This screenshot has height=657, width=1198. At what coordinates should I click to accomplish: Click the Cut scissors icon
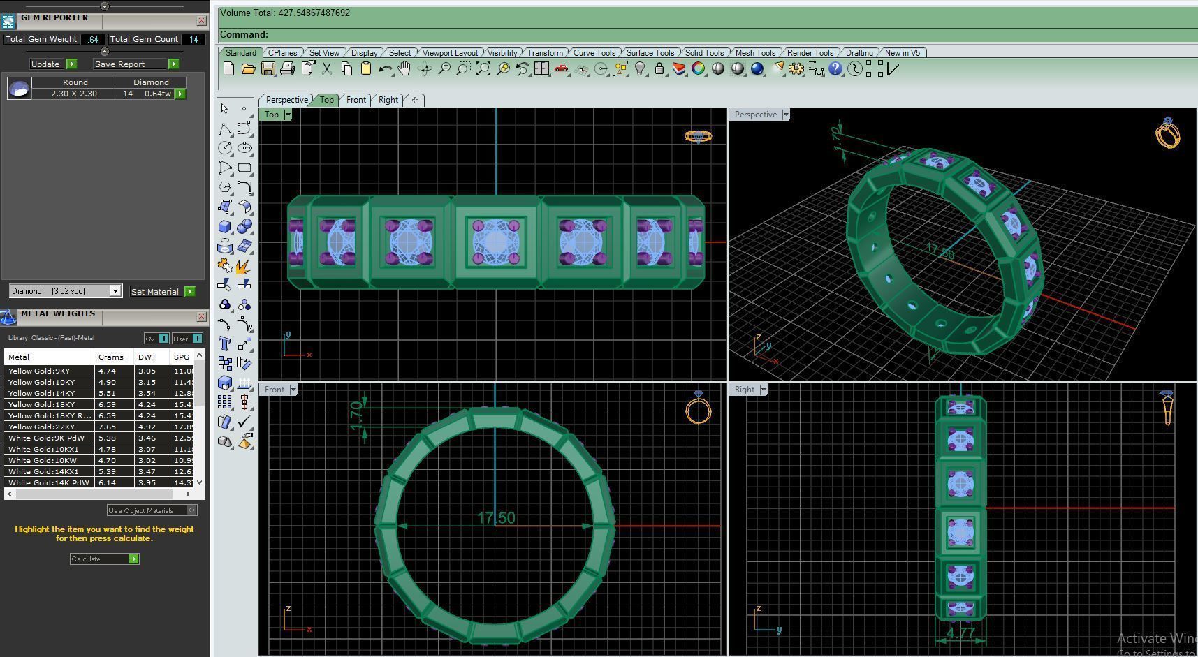pos(327,68)
